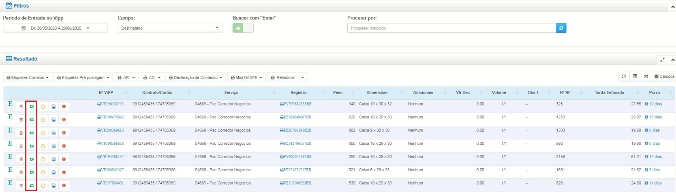The image size is (676, 193).
Task: Select the tariff value 61.31
Action: coord(636,157)
